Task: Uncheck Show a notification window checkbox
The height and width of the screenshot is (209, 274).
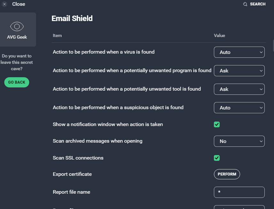Action: click(x=217, y=124)
